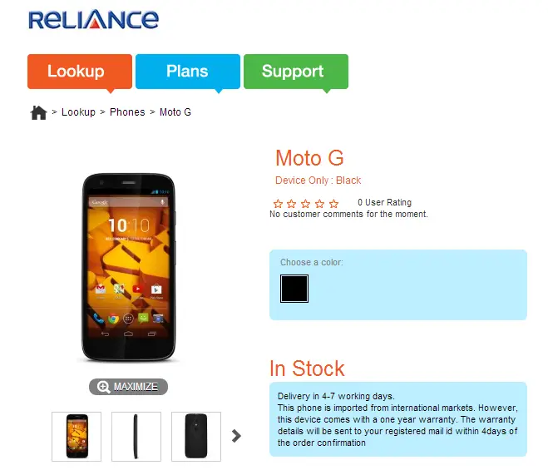Screen dimensions: 548x470
Task: Click the fifth rating star
Action: pos(334,204)
